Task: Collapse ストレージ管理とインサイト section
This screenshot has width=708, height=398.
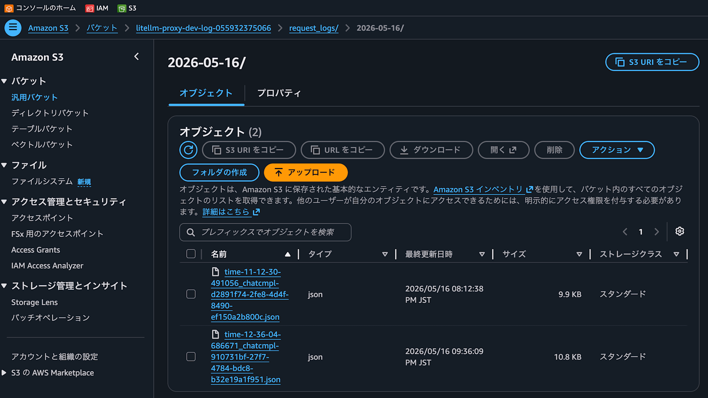Action: (x=4, y=286)
